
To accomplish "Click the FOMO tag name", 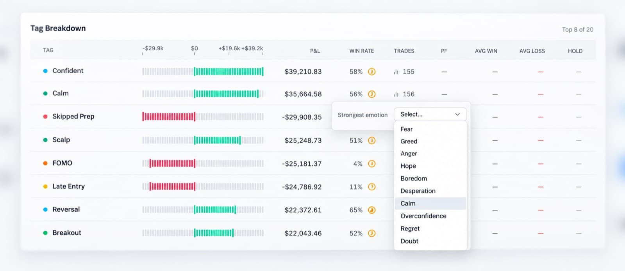I will [x=62, y=163].
